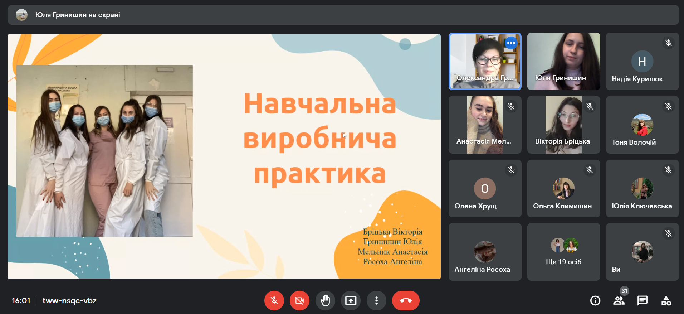Click Надія Курилюк's avatar tile
The image size is (684, 314).
pos(642,62)
